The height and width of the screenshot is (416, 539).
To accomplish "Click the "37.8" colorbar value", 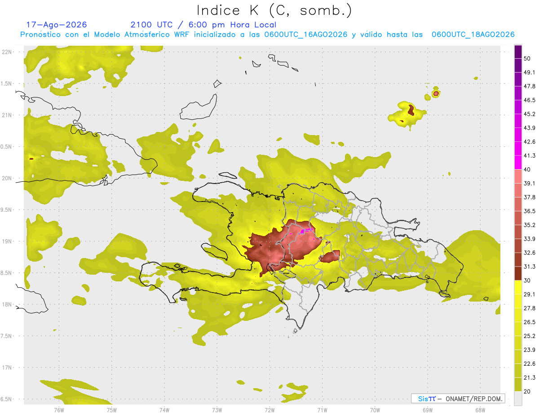I will pos(530,197).
